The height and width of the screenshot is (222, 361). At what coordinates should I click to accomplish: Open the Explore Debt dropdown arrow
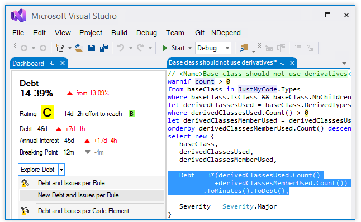pyautogui.click(x=61, y=170)
